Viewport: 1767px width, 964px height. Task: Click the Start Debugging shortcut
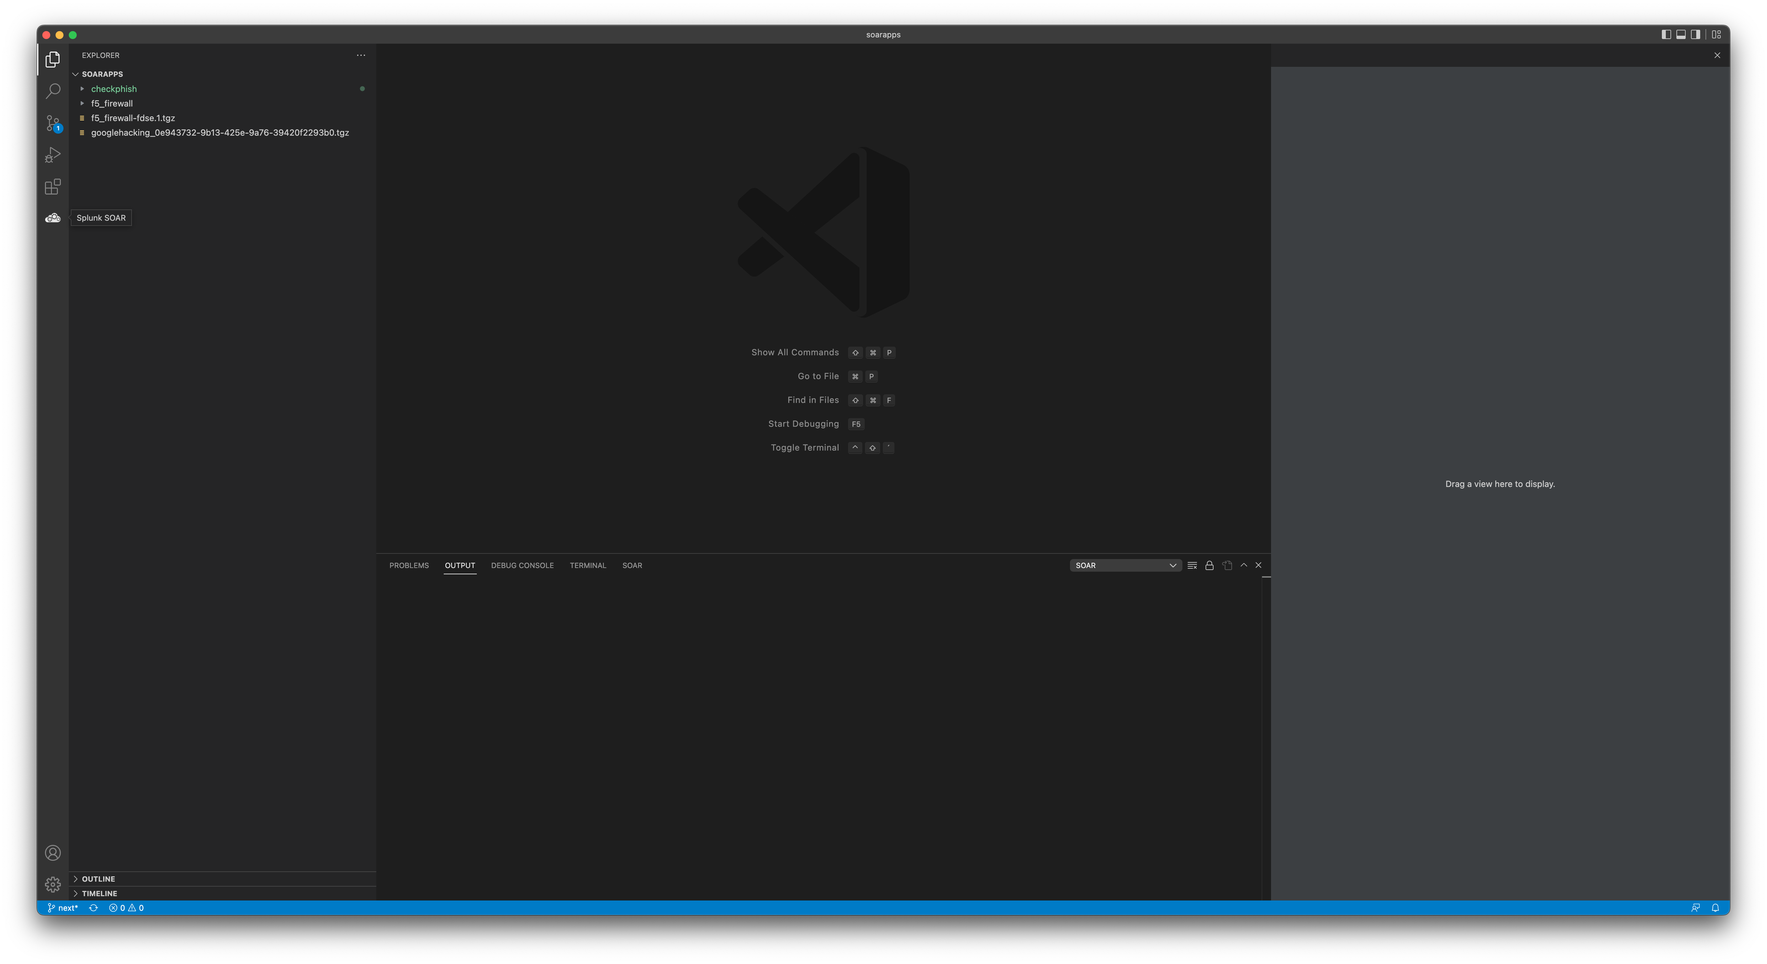point(816,424)
